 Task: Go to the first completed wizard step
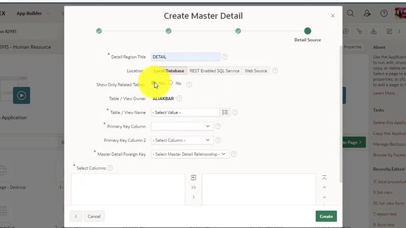99,31
